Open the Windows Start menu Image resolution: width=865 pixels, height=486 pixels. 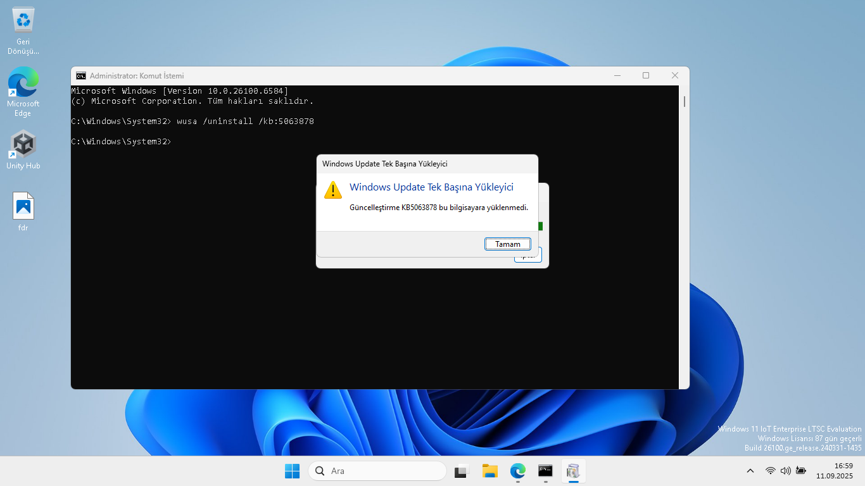pos(292,471)
